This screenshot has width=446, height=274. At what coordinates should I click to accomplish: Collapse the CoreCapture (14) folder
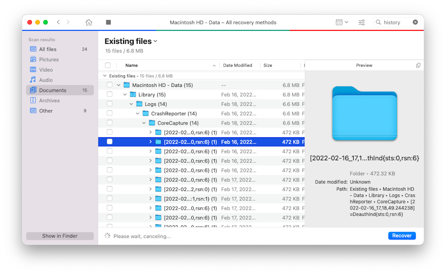click(x=144, y=122)
